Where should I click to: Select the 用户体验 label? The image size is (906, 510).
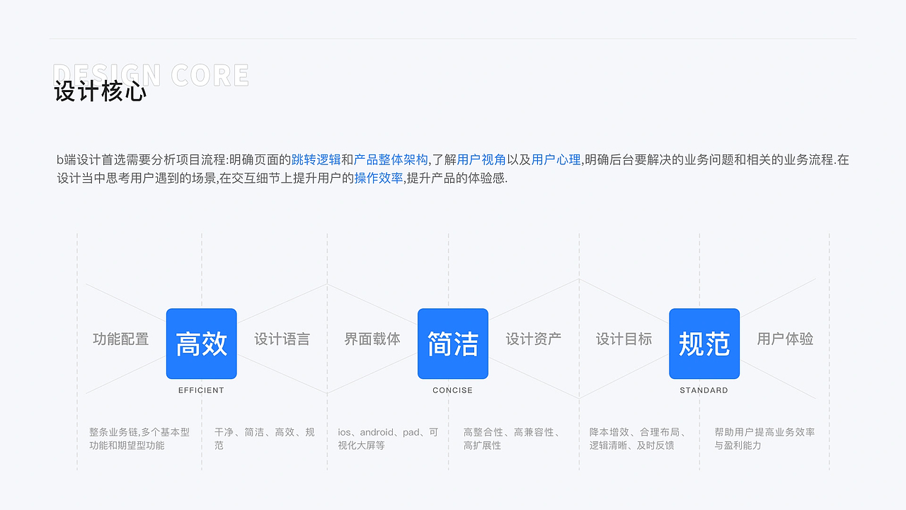[x=785, y=339]
